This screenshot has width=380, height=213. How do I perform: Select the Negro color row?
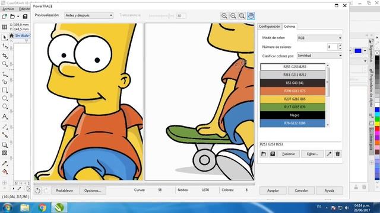(293, 115)
